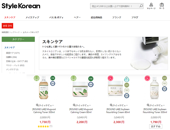Click into the search input field

[114, 6]
